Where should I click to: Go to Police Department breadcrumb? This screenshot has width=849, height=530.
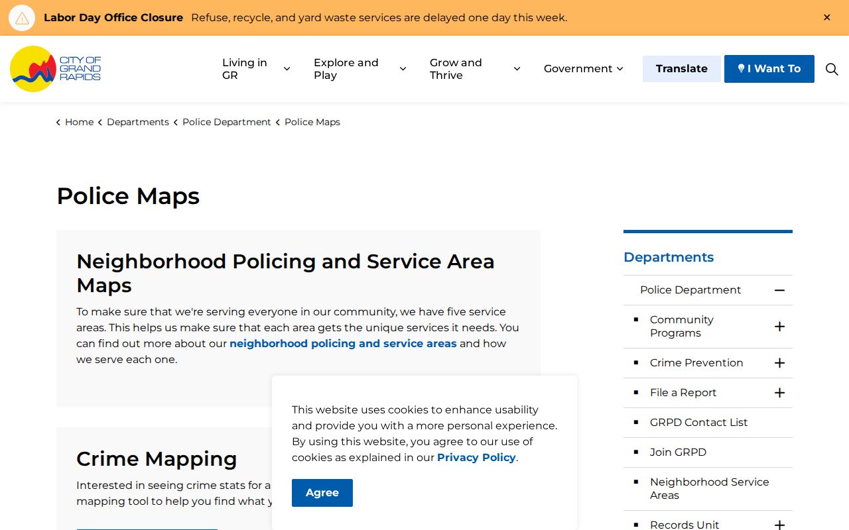[x=227, y=122]
